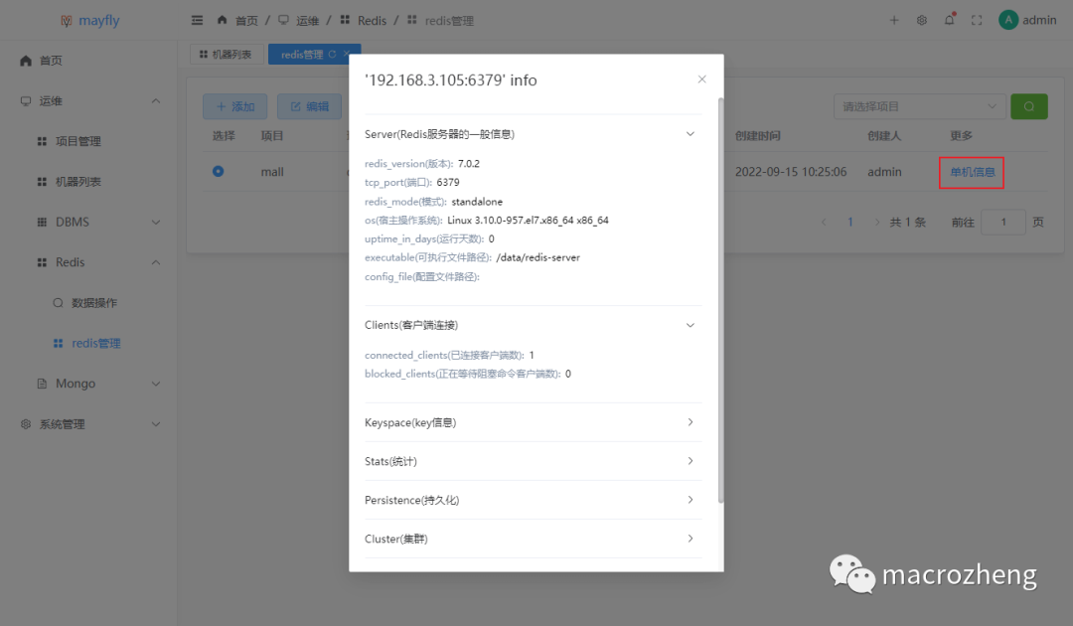Expand the Persistence section
Viewport: 1073px width, 626px height.
[690, 500]
